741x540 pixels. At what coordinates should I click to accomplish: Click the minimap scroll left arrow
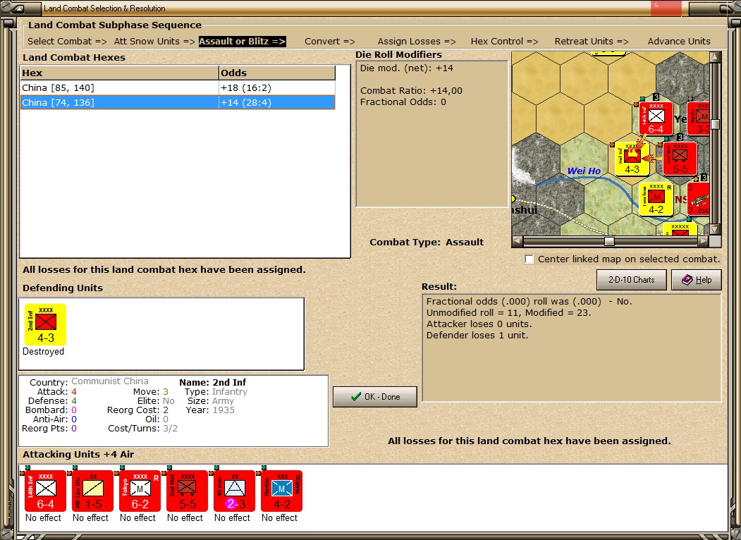point(518,241)
